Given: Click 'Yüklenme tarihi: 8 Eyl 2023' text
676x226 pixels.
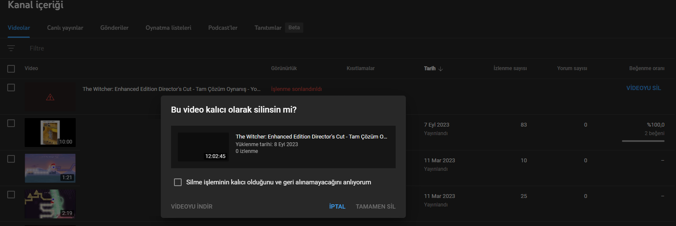Looking at the screenshot, I should tap(267, 144).
